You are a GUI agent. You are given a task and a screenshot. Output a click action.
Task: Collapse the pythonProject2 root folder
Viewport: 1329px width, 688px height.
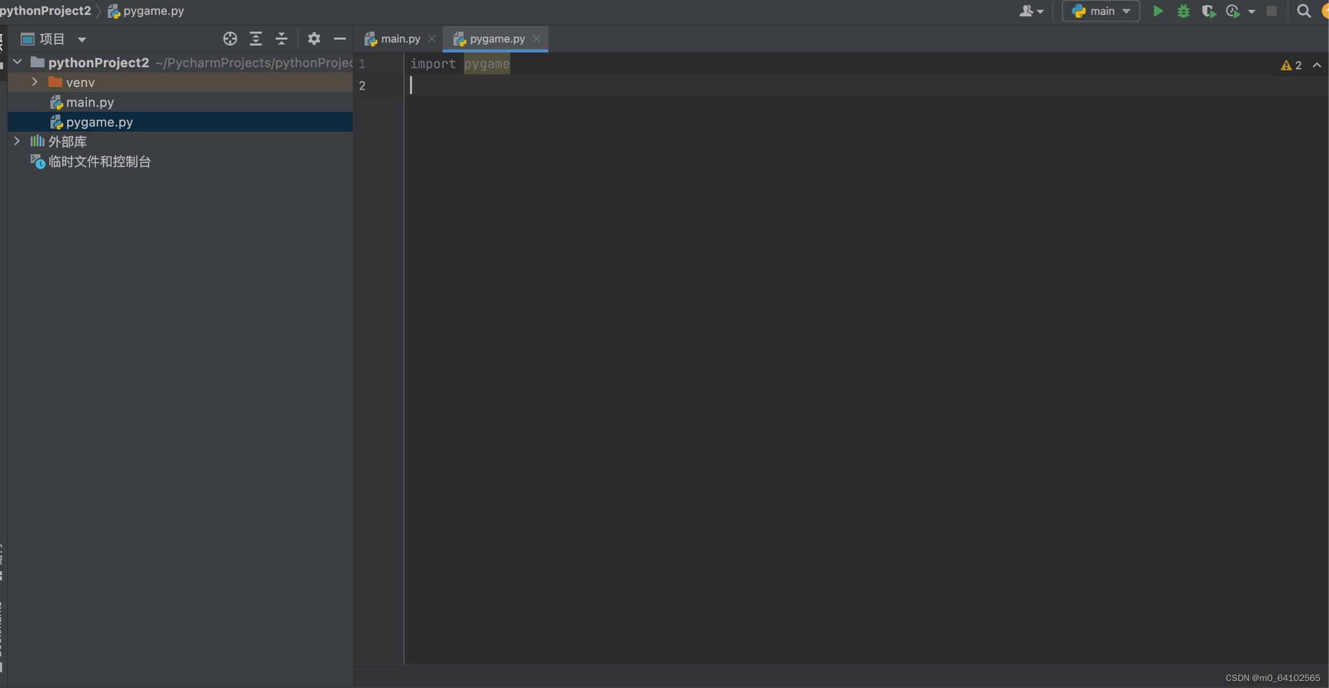point(17,62)
